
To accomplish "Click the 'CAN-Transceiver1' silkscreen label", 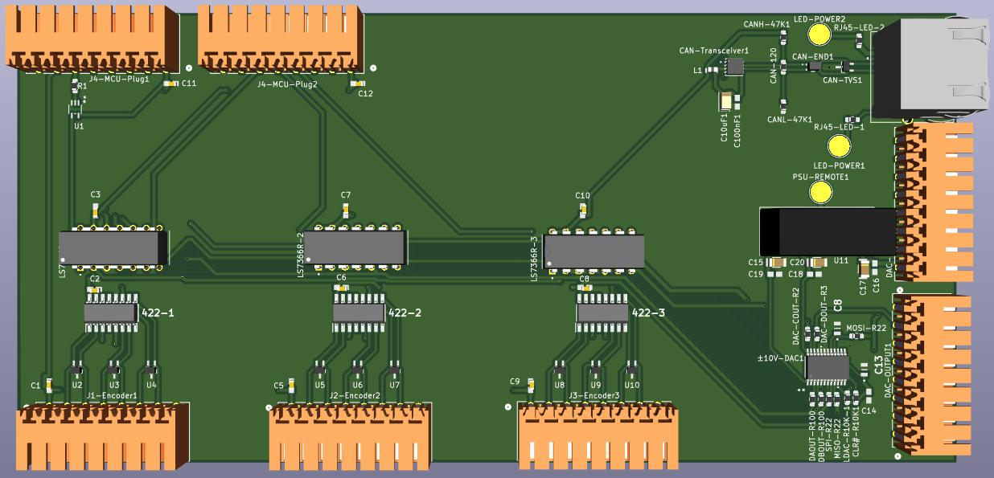I will pos(714,51).
